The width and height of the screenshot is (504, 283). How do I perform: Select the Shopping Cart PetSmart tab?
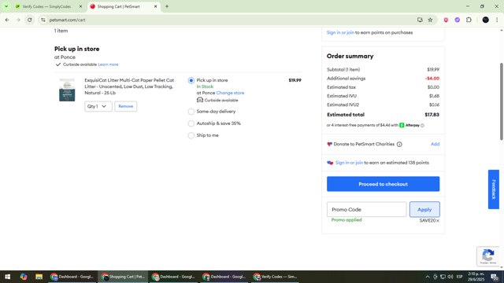pyautogui.click(x=119, y=6)
